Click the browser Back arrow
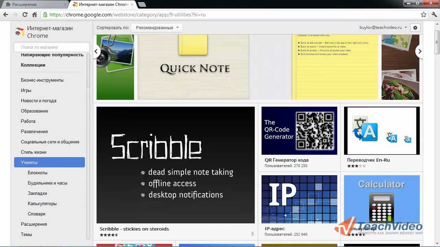This screenshot has width=440, height=247. click(5, 14)
